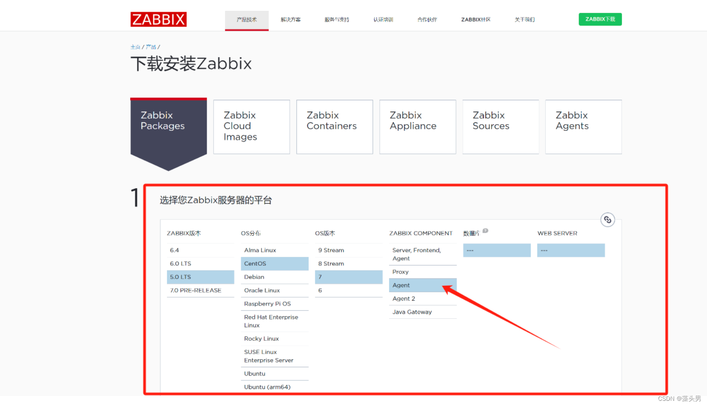Screen dimensions: 707x406
Task: Select Zabbix version 6.0 LTS
Action: [x=201, y=264]
